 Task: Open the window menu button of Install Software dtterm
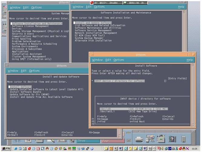click(x=92, y=54)
